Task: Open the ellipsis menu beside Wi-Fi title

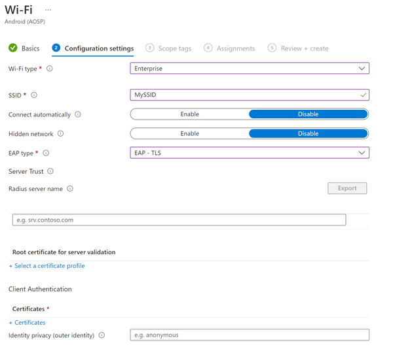Action: coord(48,10)
